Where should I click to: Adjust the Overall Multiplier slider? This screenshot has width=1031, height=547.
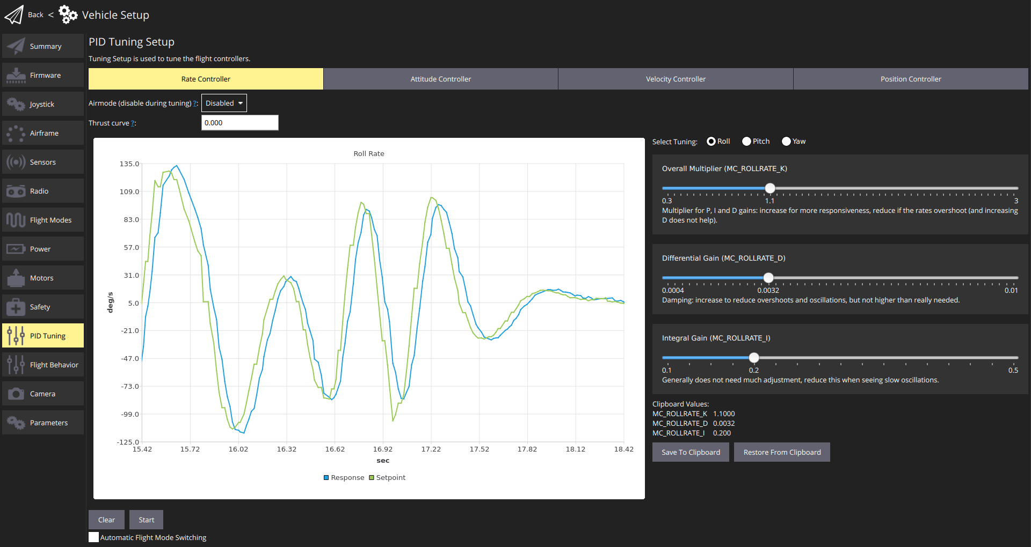(x=770, y=188)
